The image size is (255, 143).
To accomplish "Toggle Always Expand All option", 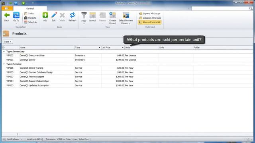I will 150,22.
